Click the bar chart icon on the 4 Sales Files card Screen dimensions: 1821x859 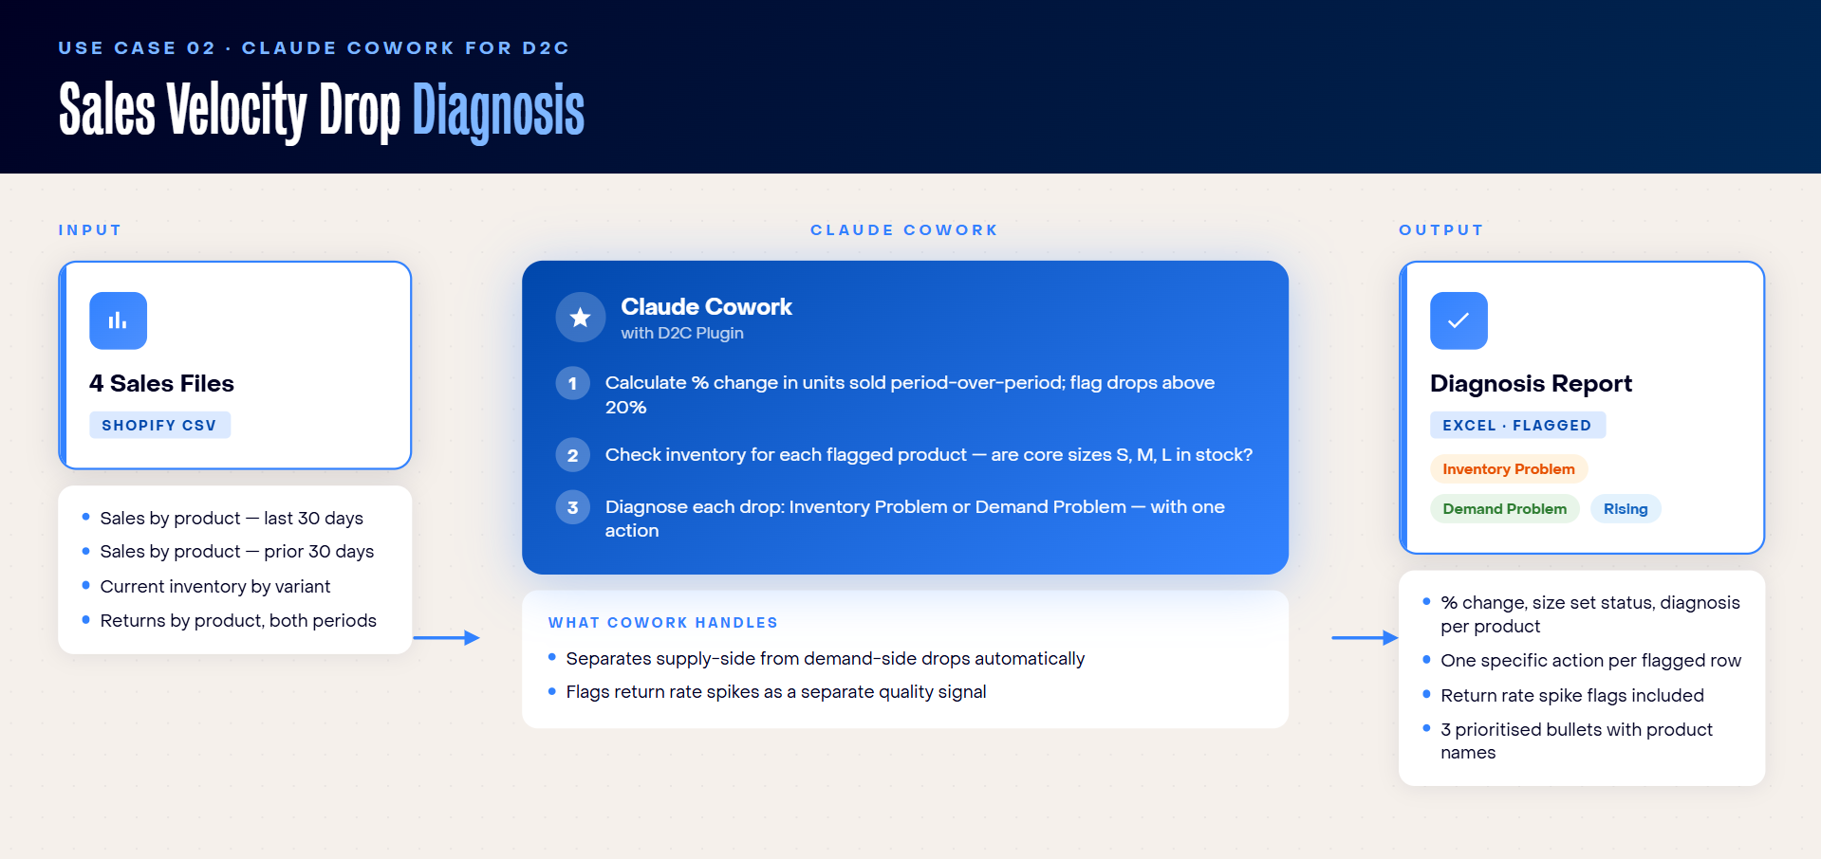118,320
